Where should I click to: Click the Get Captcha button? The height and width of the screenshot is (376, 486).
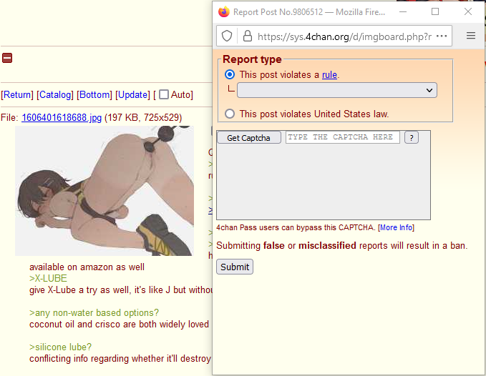[248, 138]
